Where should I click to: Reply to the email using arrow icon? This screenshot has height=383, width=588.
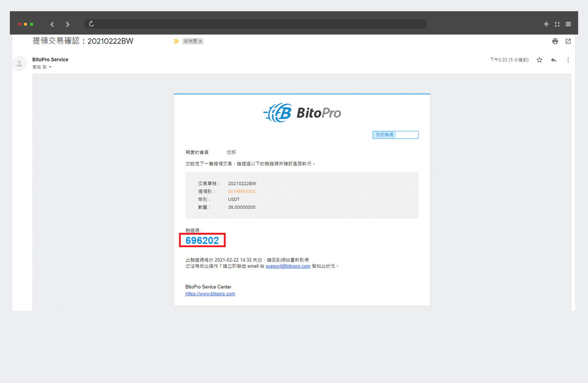[553, 60]
